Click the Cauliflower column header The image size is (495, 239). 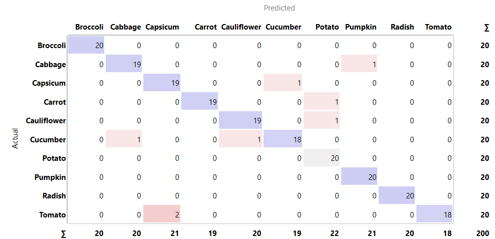point(241,27)
